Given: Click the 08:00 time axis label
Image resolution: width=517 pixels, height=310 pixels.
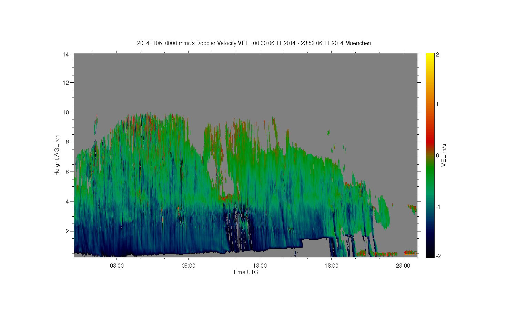Looking at the screenshot, I should click(x=188, y=266).
